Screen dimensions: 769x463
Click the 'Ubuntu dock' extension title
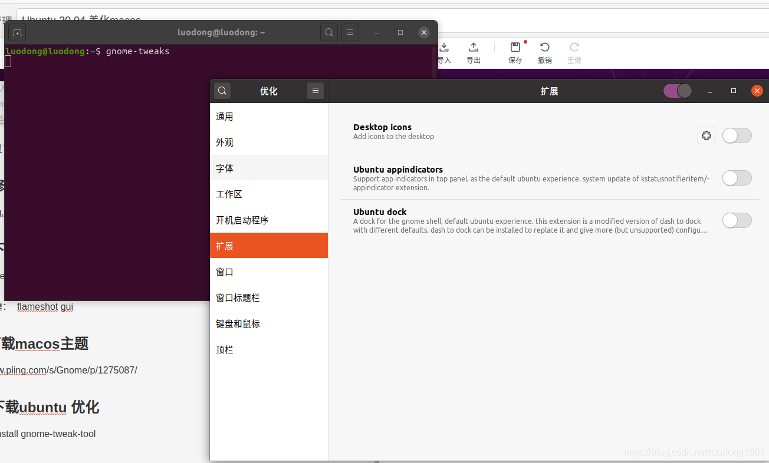click(x=380, y=211)
